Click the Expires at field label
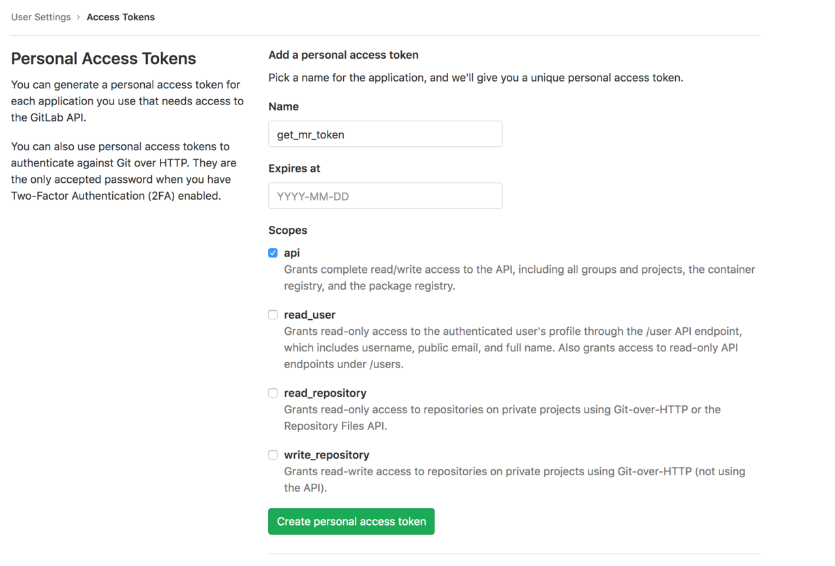835x566 pixels. click(x=294, y=168)
